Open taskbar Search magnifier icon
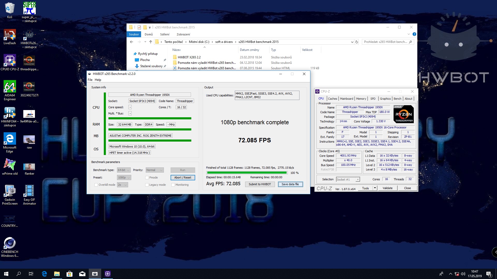497x279 pixels. pos(19,274)
